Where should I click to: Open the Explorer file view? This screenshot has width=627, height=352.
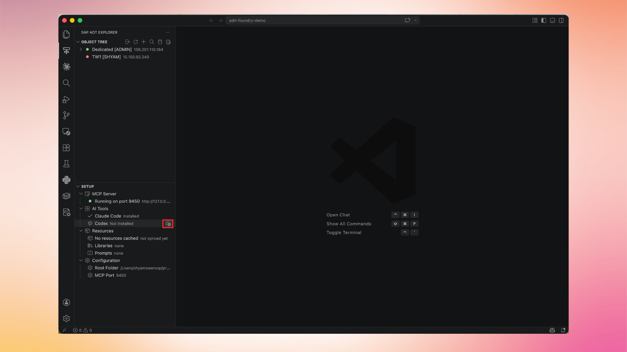click(66, 34)
